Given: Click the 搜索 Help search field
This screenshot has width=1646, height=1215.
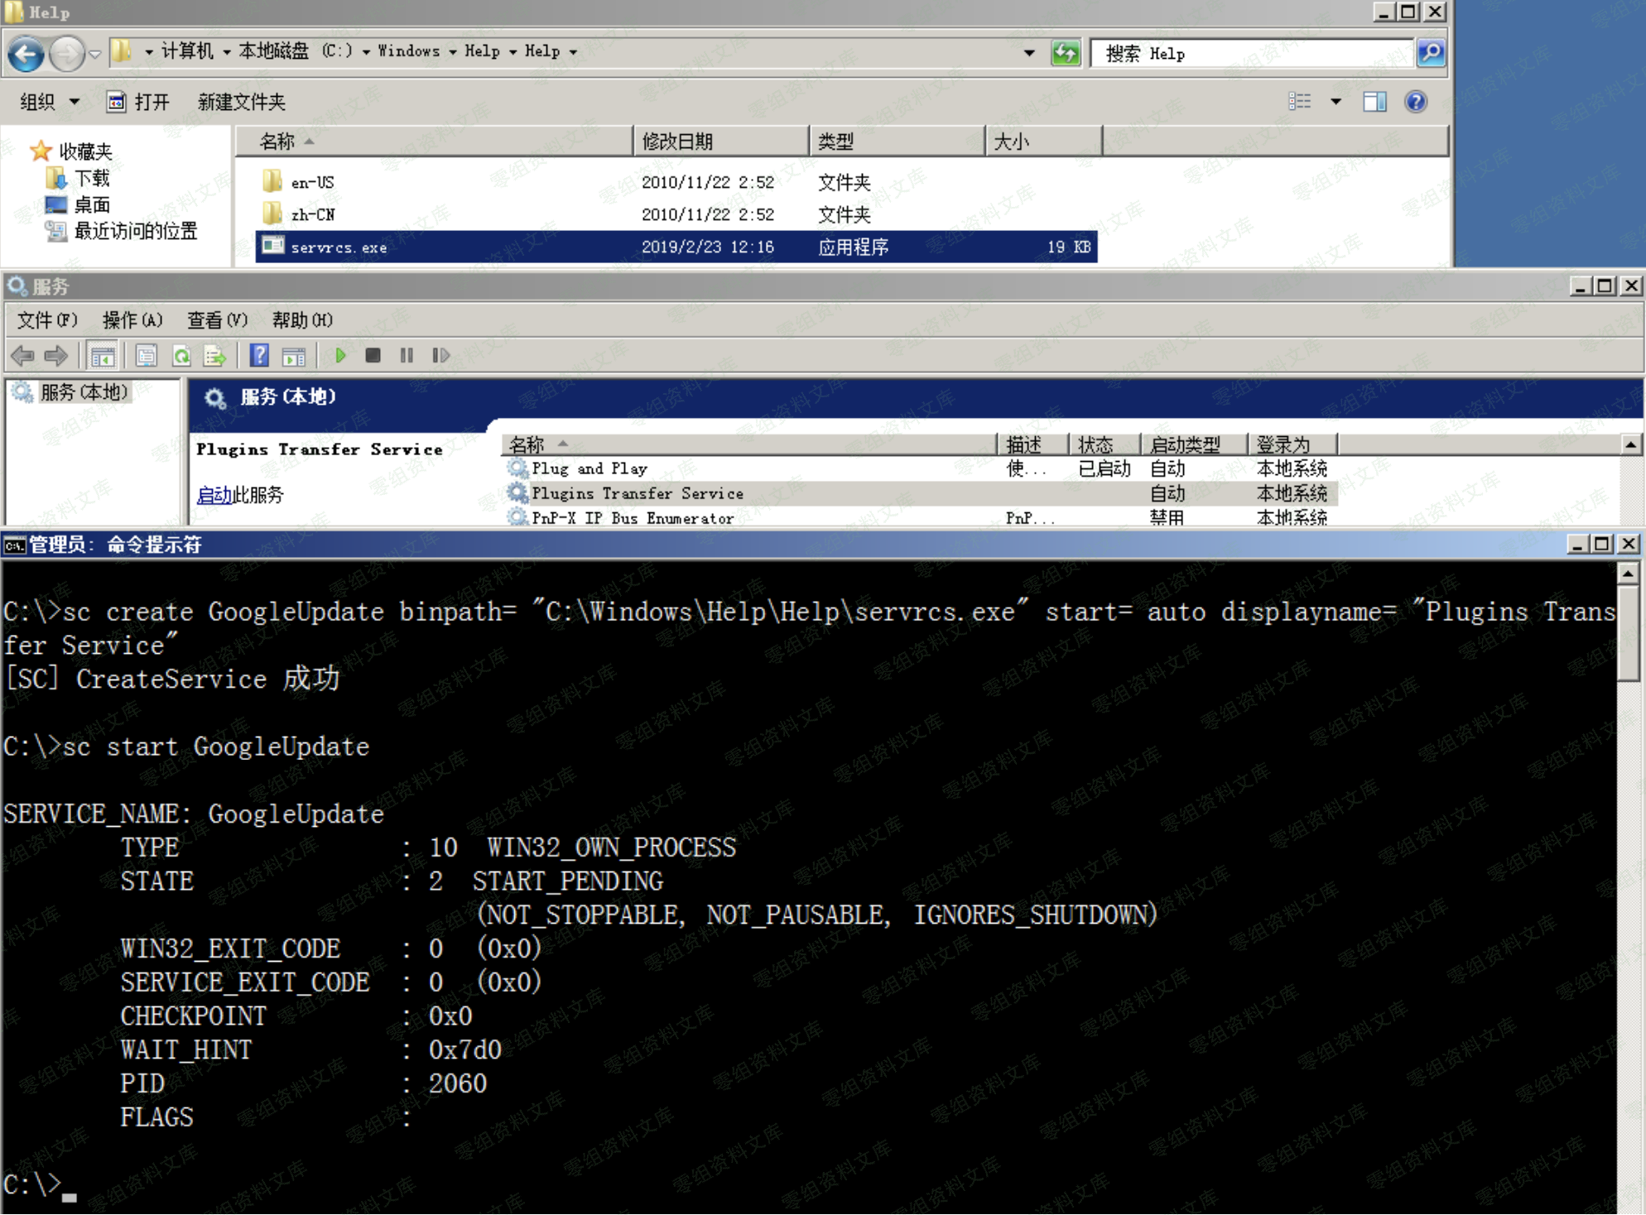Looking at the screenshot, I should coord(1250,54).
